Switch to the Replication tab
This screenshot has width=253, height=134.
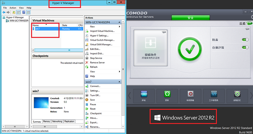(x=69, y=121)
